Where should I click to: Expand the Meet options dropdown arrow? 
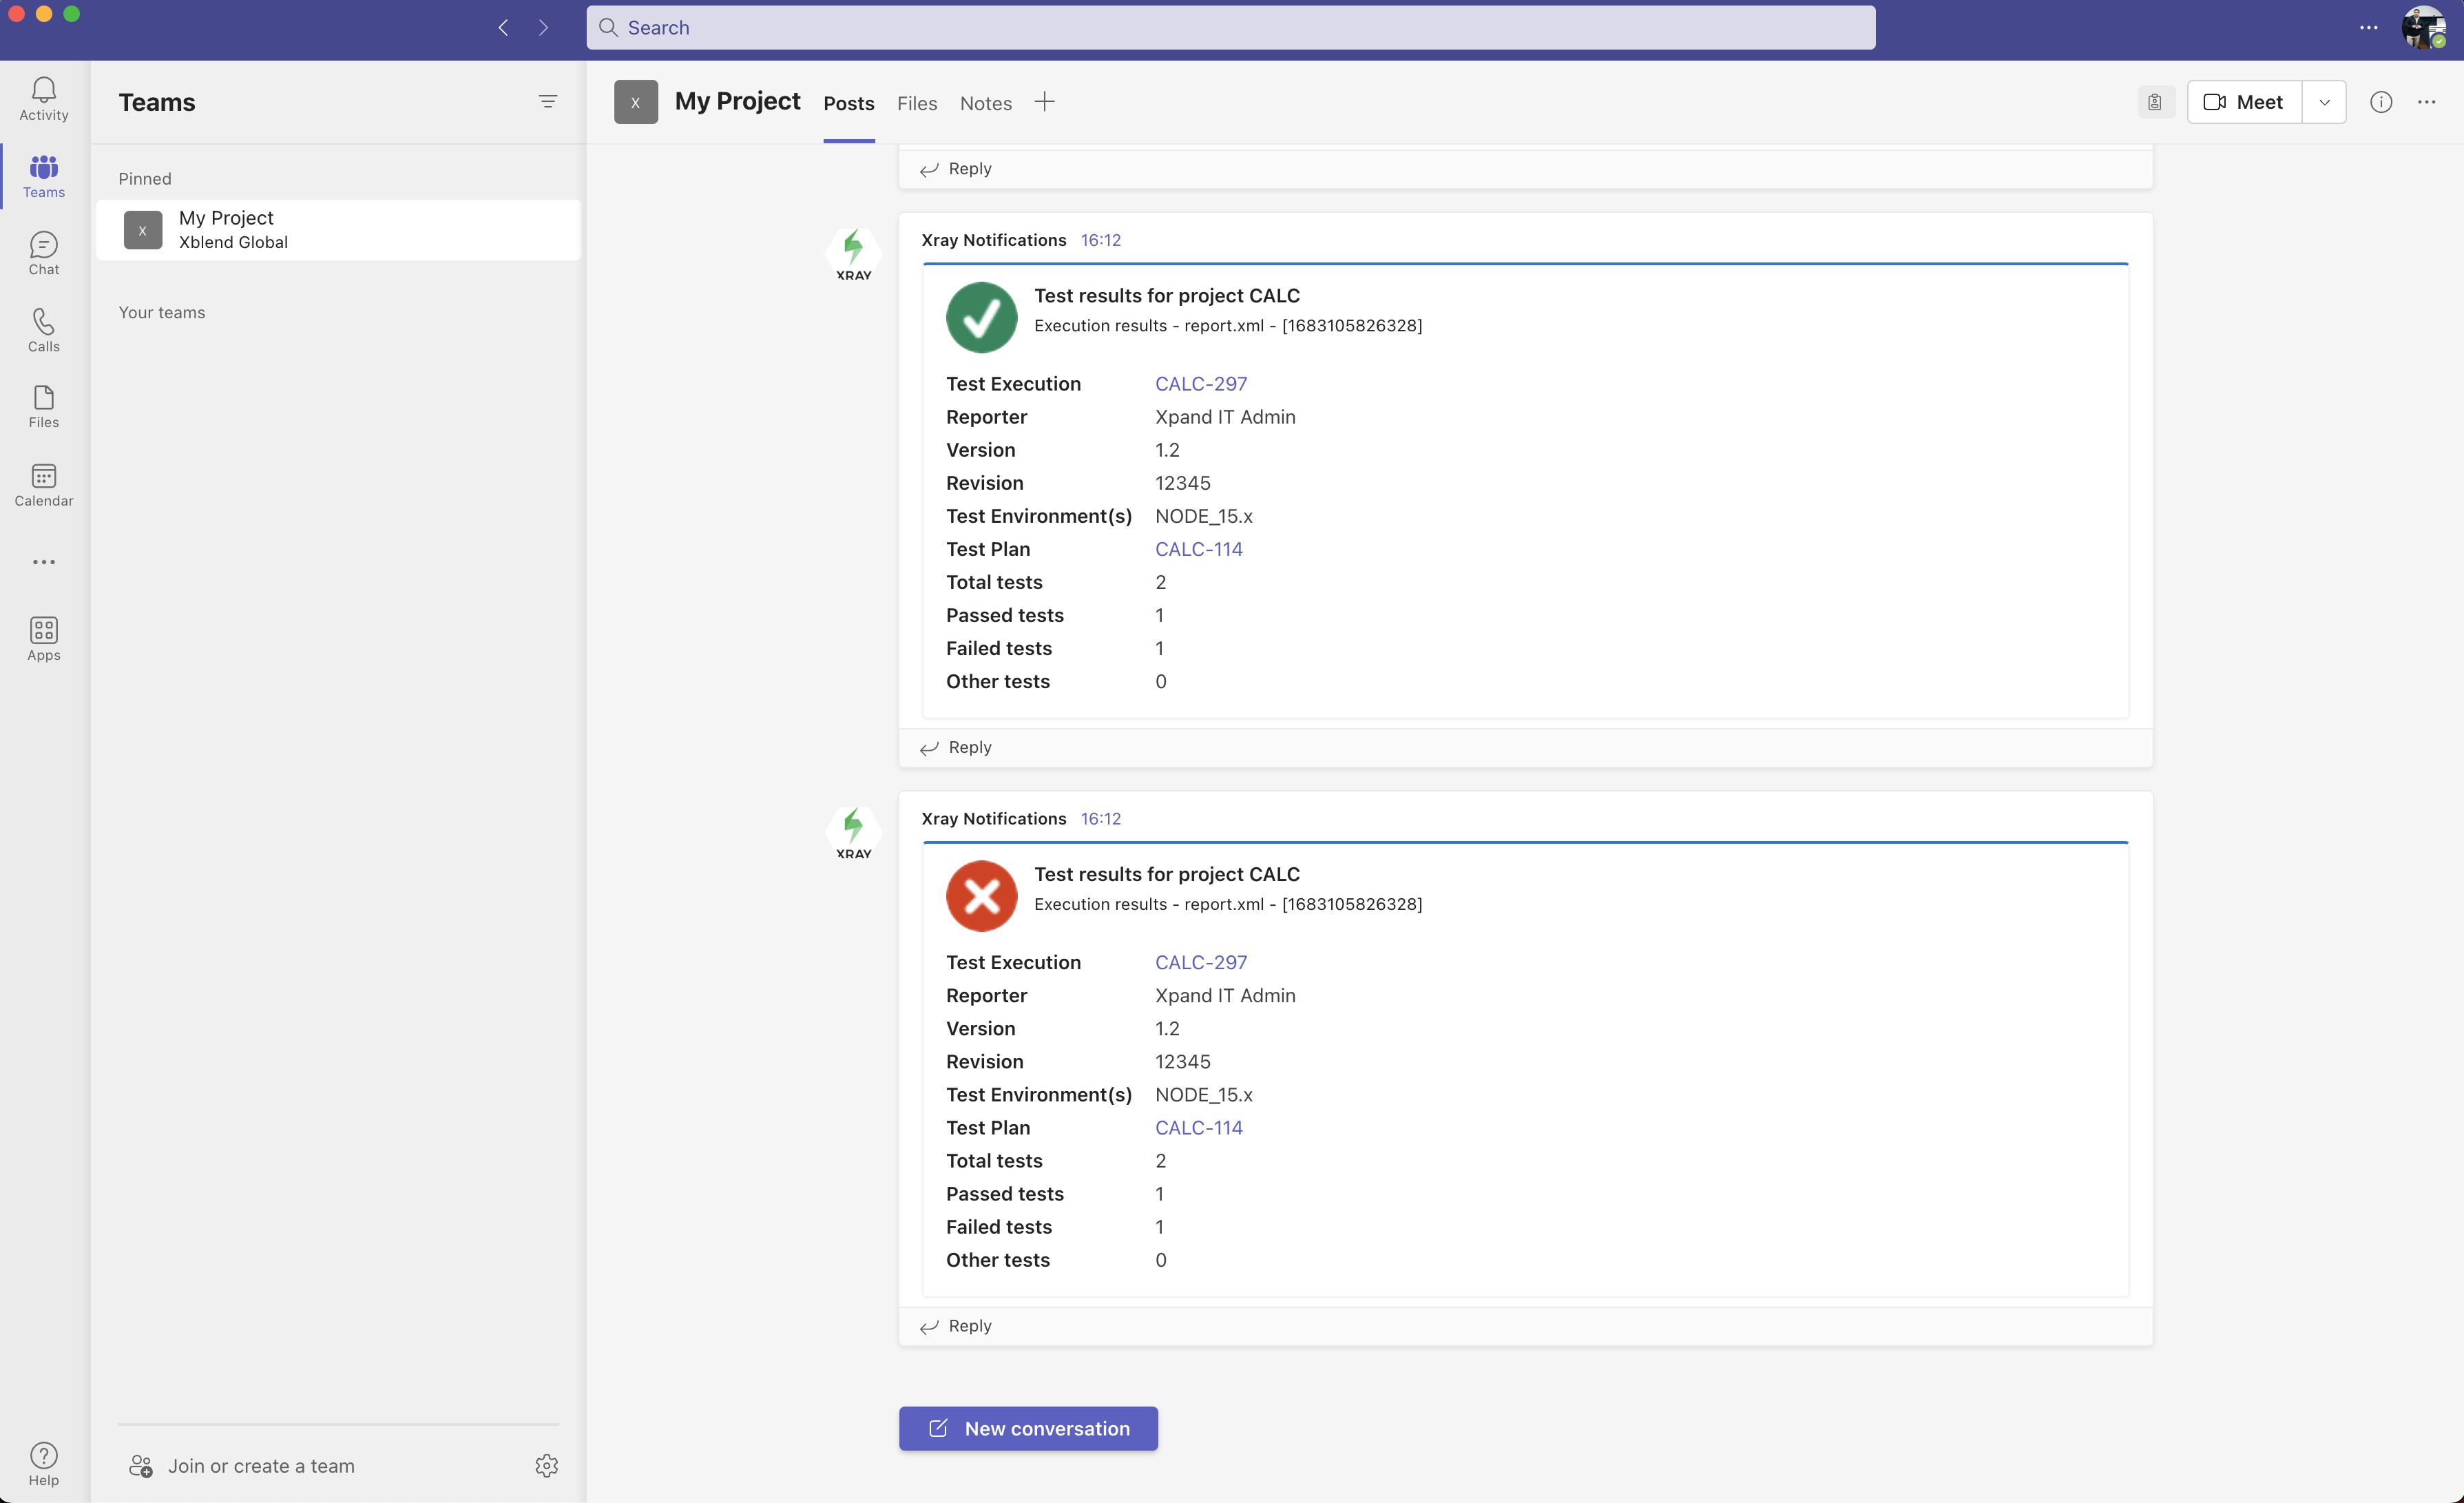[2325, 102]
